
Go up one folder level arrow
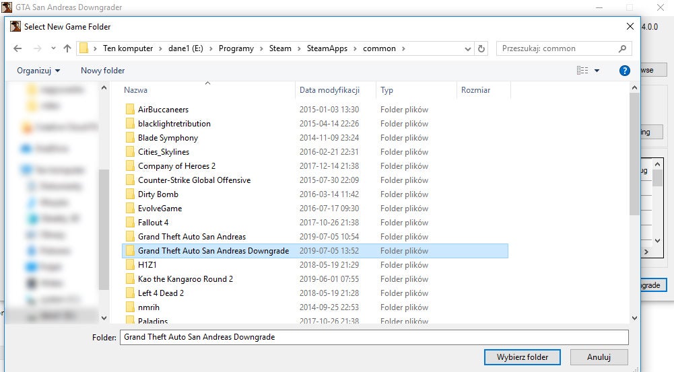tap(67, 48)
